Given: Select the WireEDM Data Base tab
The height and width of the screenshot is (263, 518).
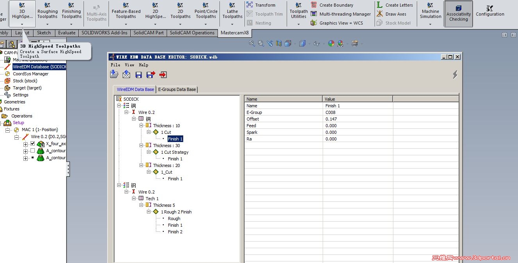Looking at the screenshot, I should tap(135, 89).
